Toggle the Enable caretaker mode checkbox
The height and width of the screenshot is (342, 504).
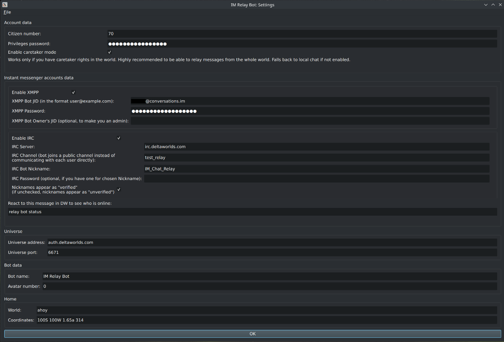110,52
